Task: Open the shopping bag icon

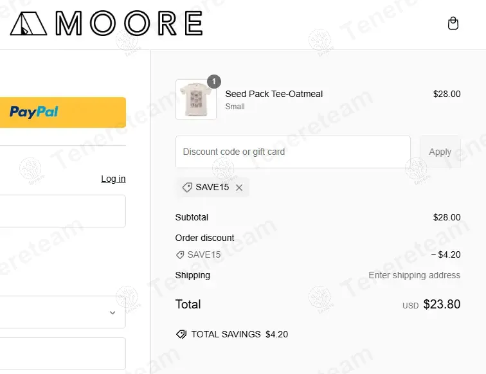Action: tap(453, 24)
